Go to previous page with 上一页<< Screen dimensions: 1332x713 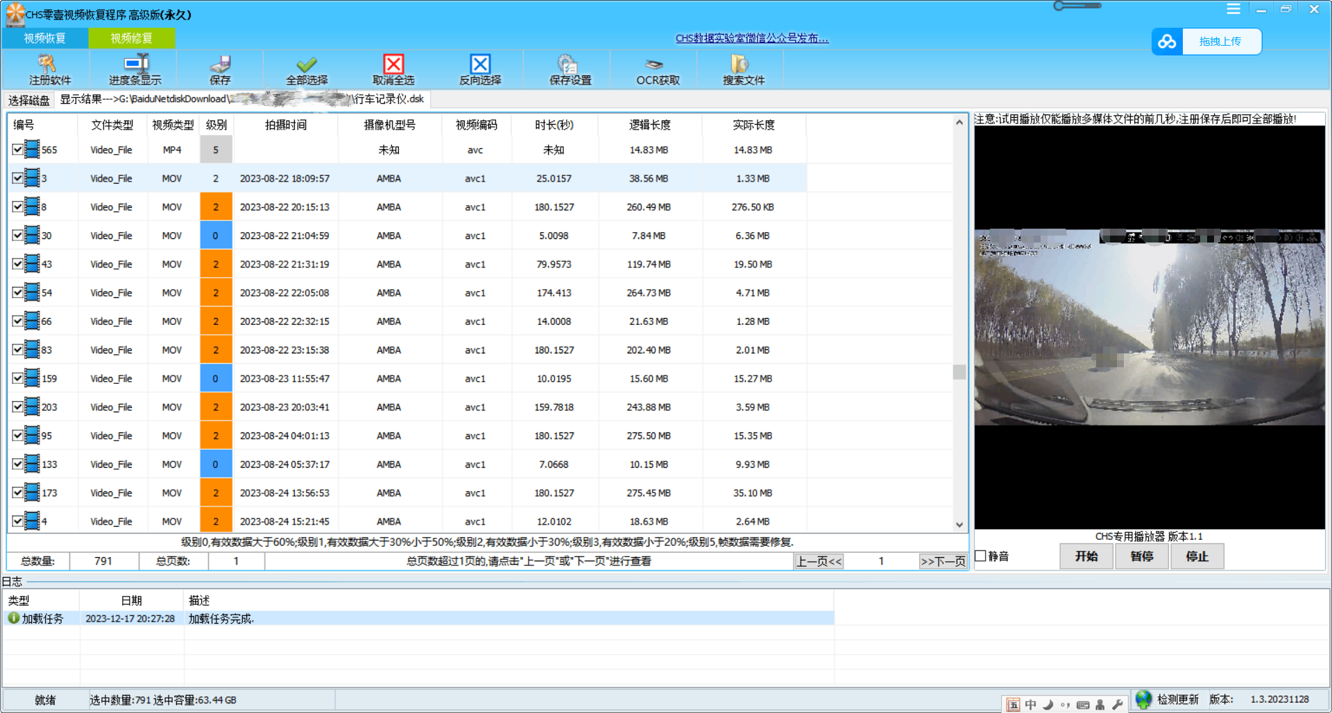click(x=819, y=561)
